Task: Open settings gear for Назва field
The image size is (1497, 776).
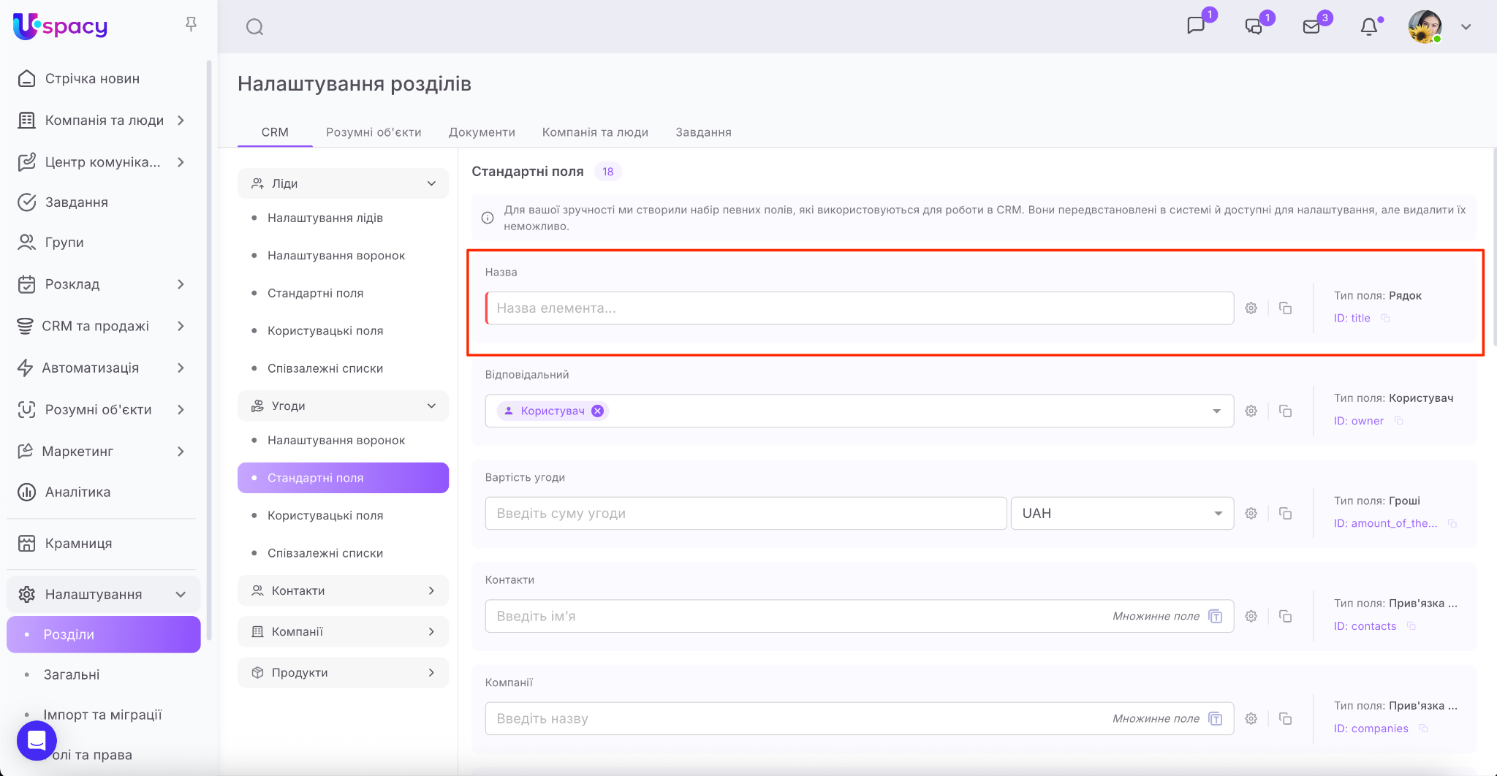Action: click(x=1251, y=308)
